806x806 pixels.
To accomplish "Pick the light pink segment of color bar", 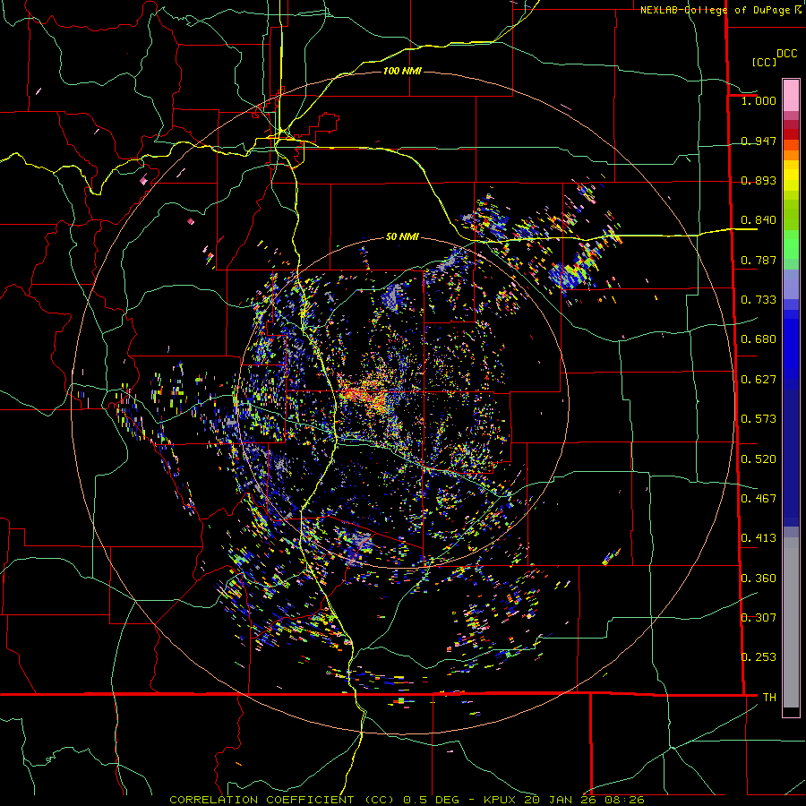I will click(791, 96).
